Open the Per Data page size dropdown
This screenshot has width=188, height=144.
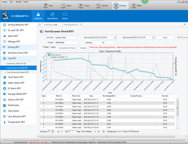(52, 131)
